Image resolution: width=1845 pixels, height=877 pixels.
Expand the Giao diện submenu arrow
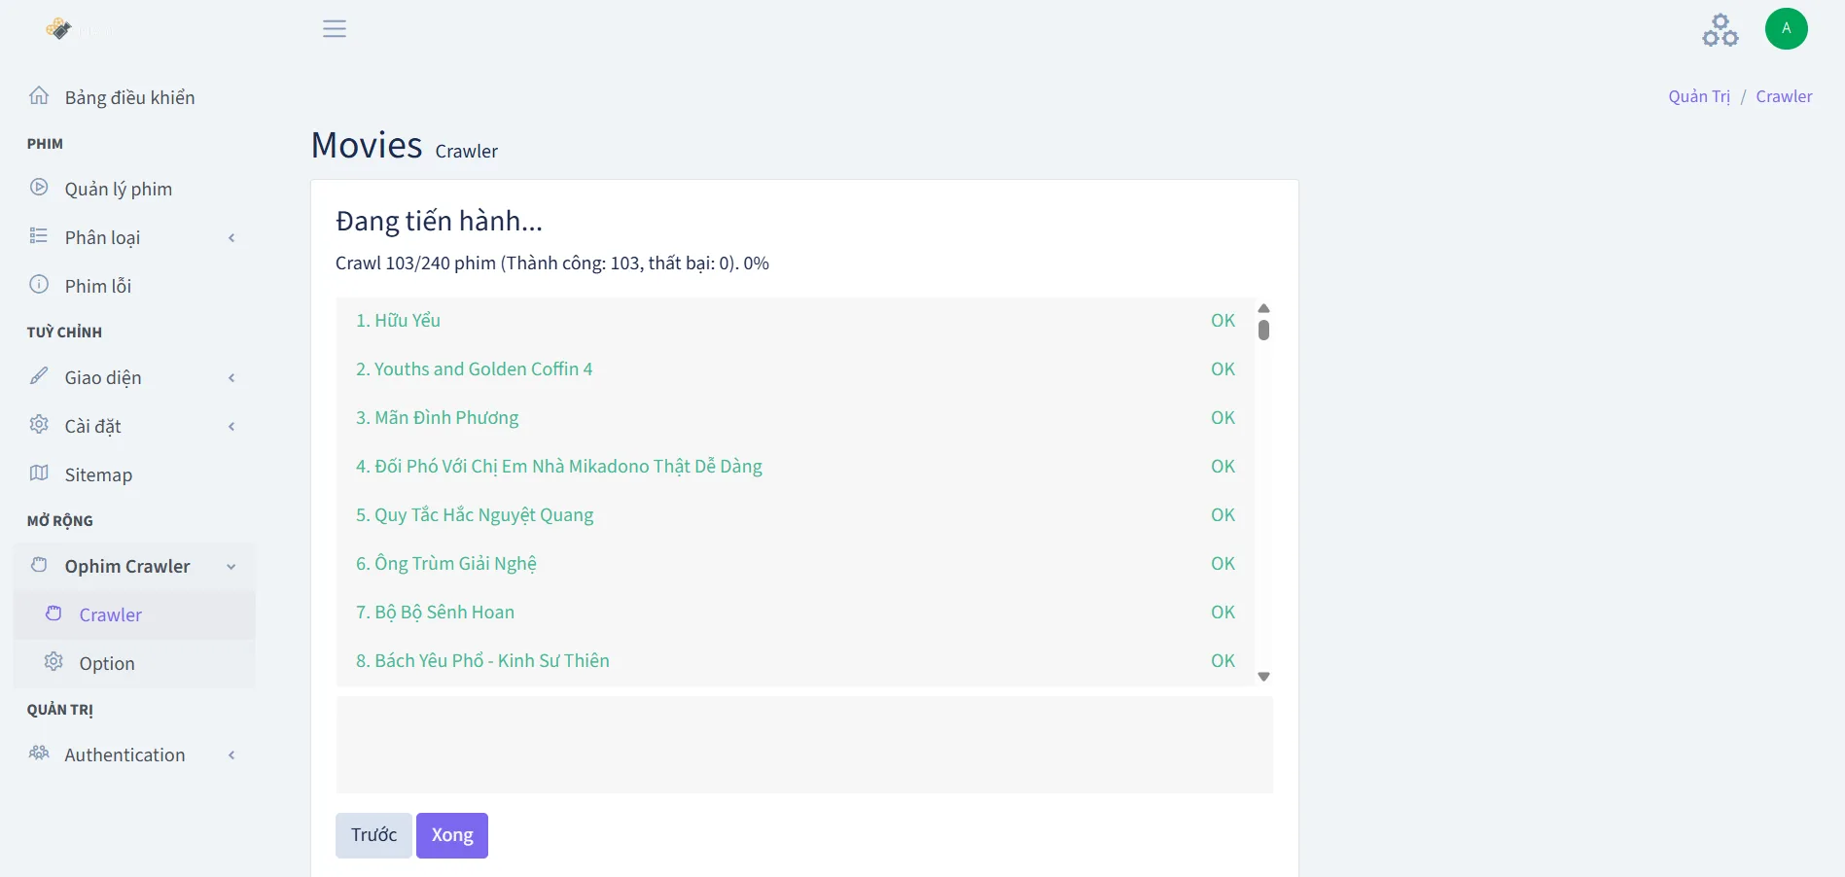pyautogui.click(x=231, y=378)
